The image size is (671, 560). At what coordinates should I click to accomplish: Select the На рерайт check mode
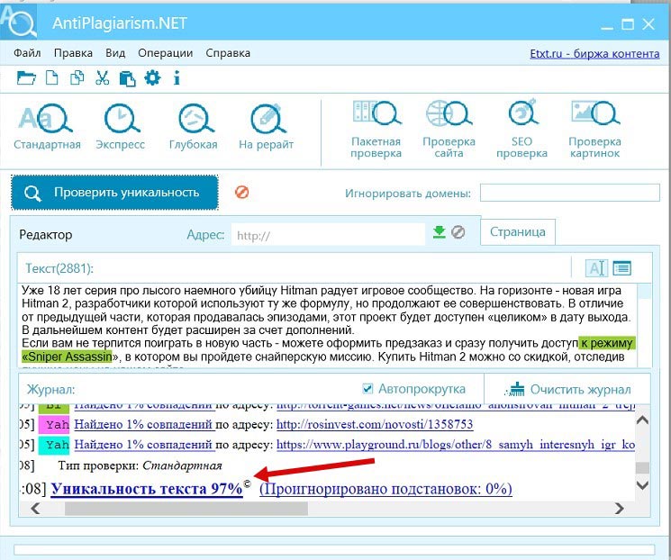(x=267, y=127)
